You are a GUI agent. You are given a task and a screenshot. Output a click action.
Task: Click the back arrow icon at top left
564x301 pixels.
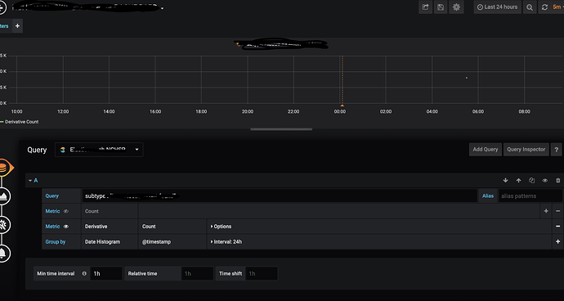click(2, 7)
